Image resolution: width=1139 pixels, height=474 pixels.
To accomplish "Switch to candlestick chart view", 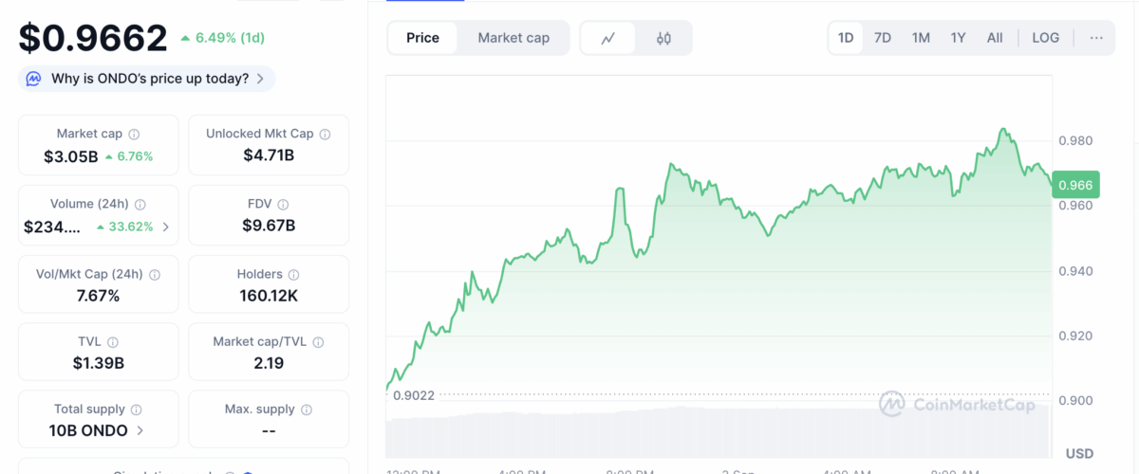I will (663, 38).
